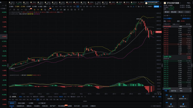Select the 历史委托 order history tab

pyautogui.click(x=37, y=106)
